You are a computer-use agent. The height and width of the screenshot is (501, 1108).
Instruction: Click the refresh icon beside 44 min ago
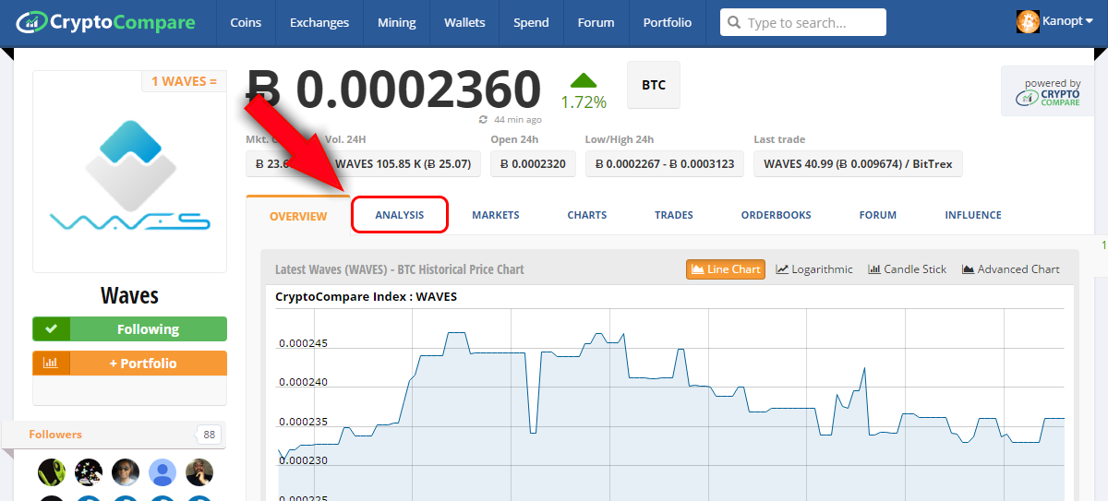pos(483,120)
